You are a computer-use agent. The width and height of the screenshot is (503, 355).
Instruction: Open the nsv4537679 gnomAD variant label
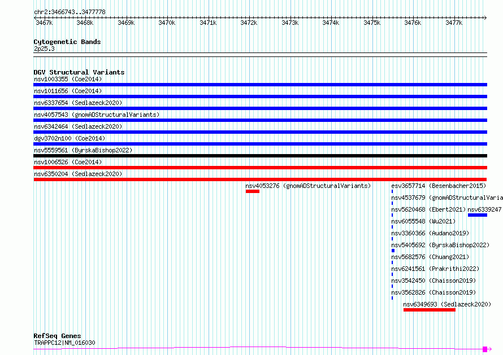[447, 198]
